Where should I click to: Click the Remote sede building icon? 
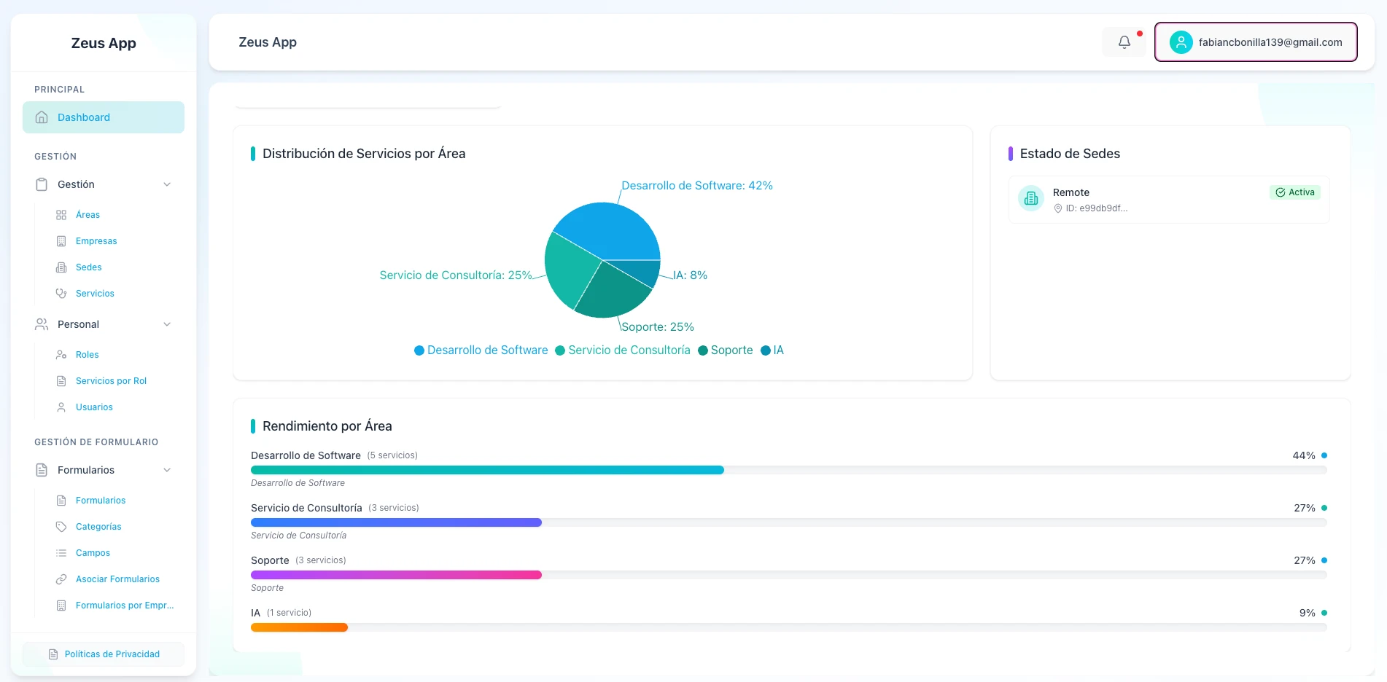click(x=1031, y=198)
